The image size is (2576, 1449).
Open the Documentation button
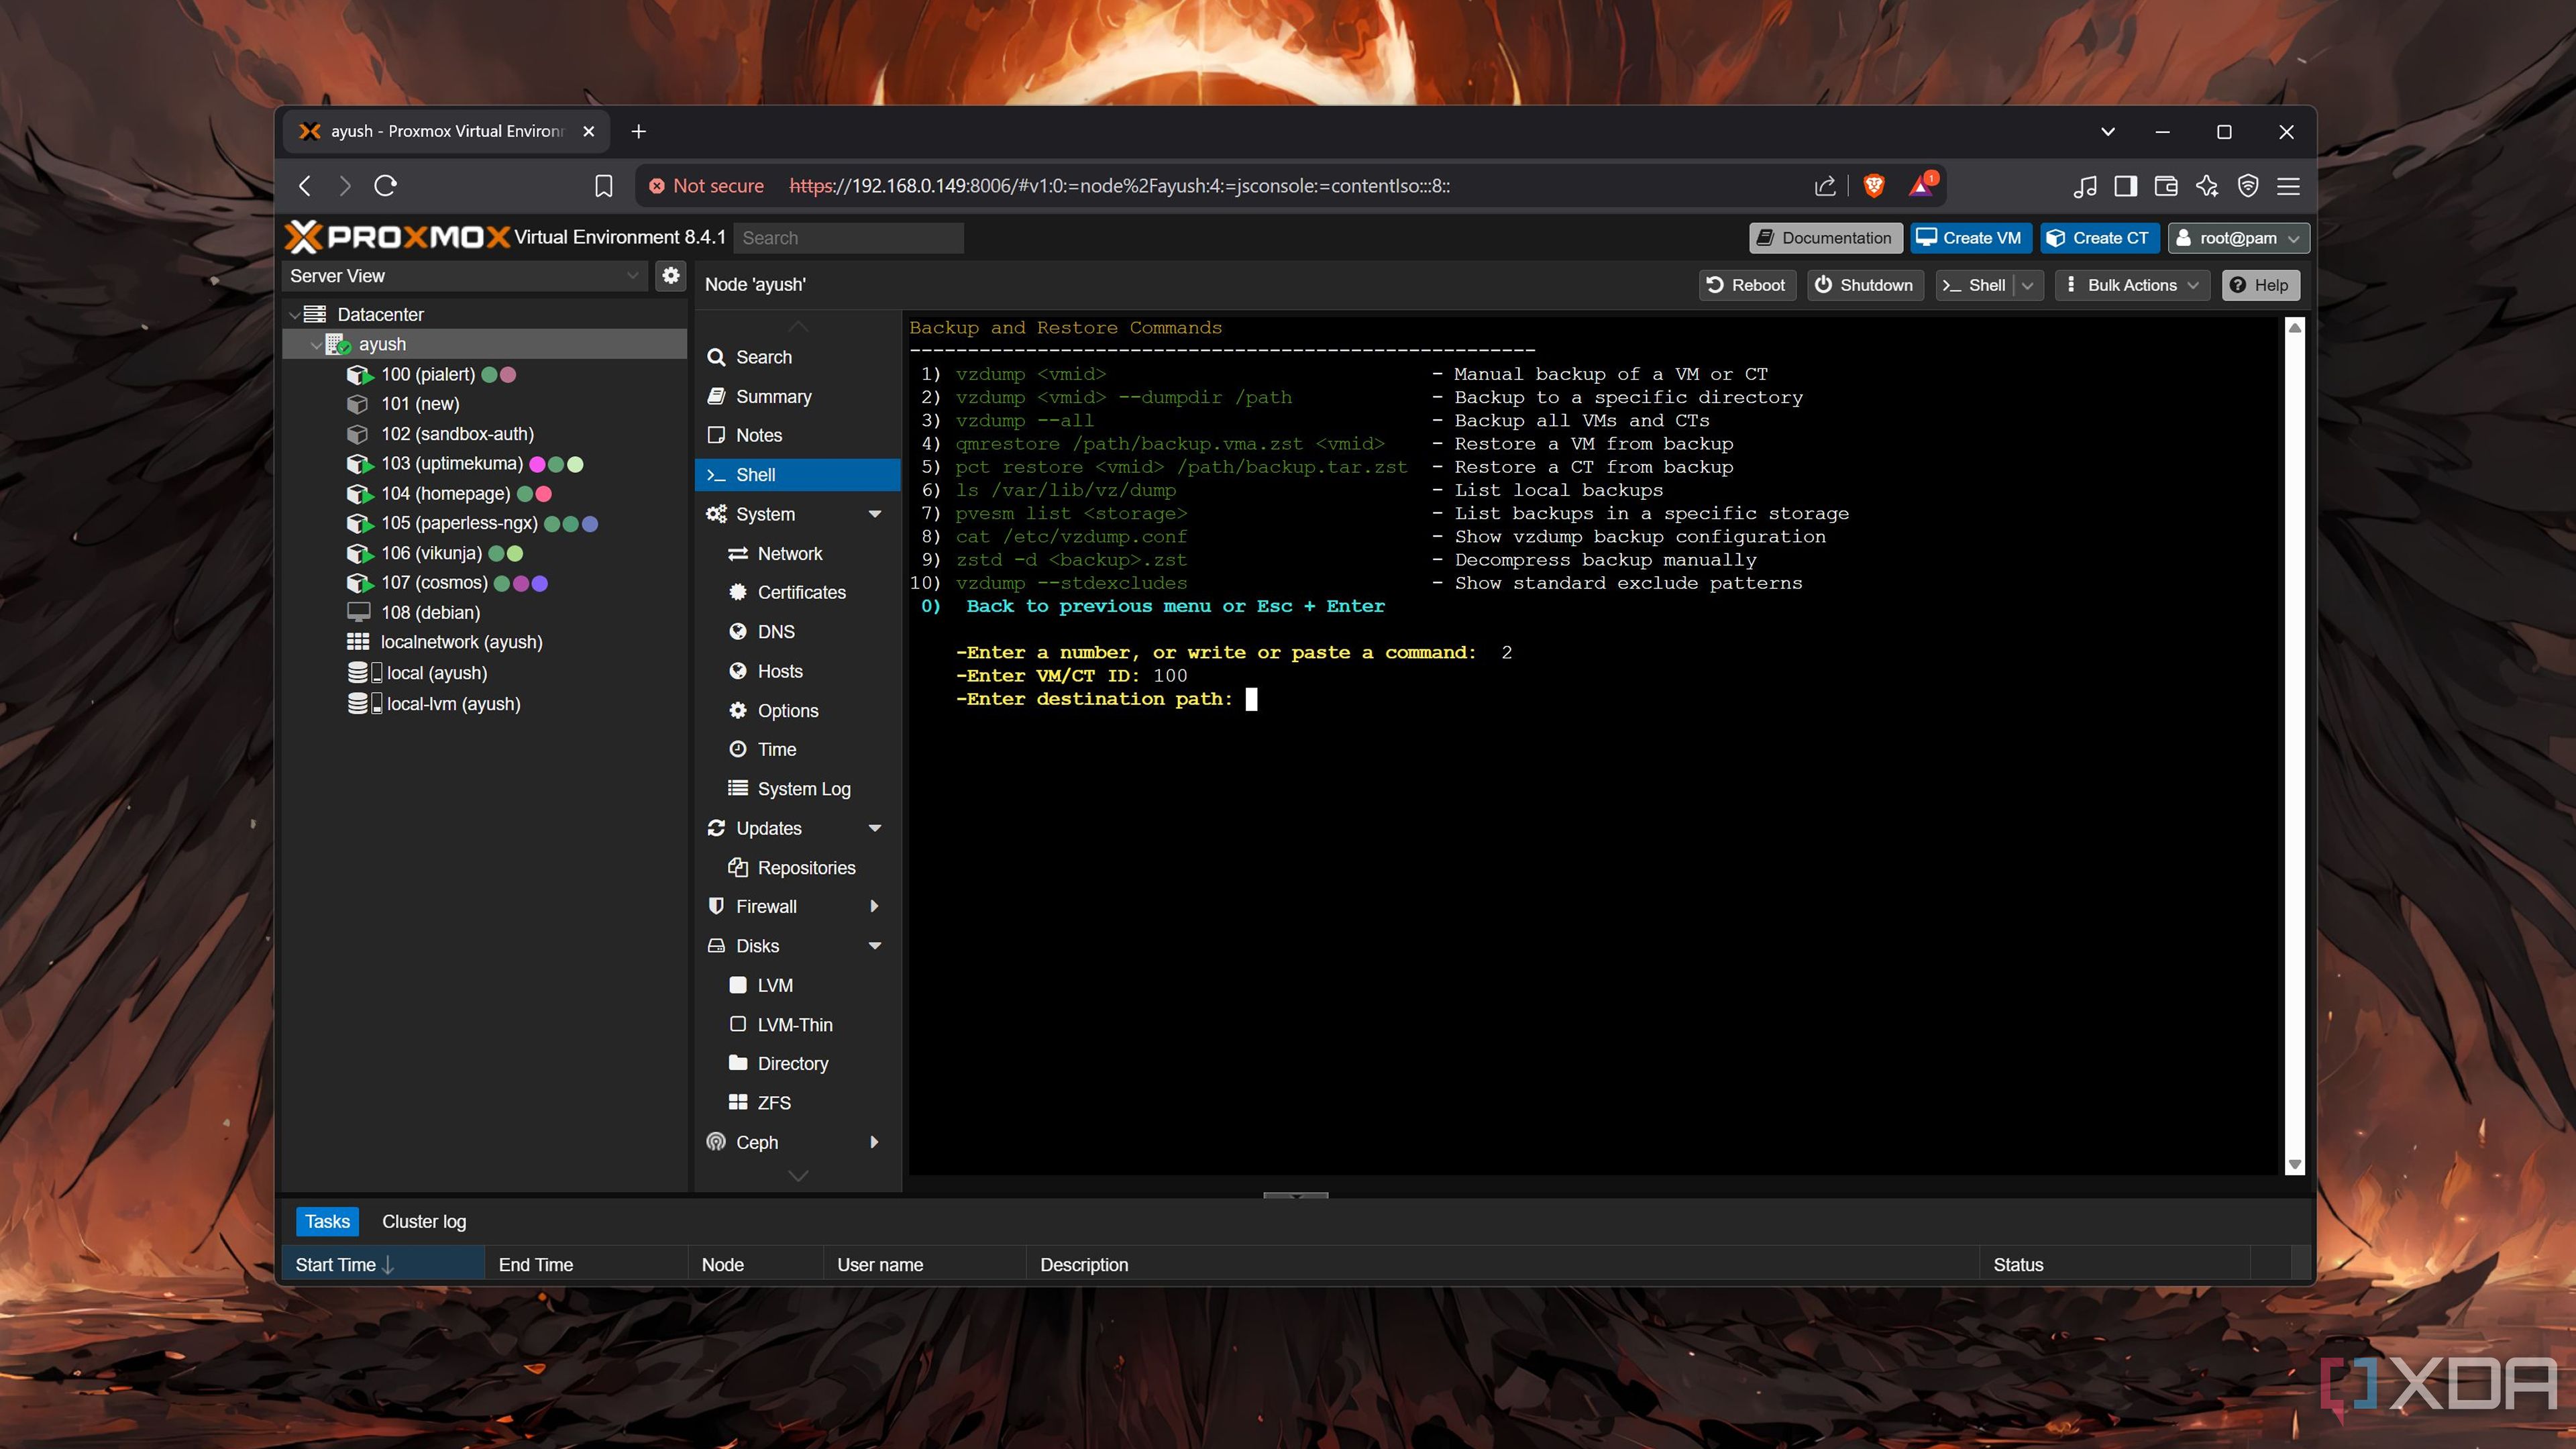click(1826, 238)
